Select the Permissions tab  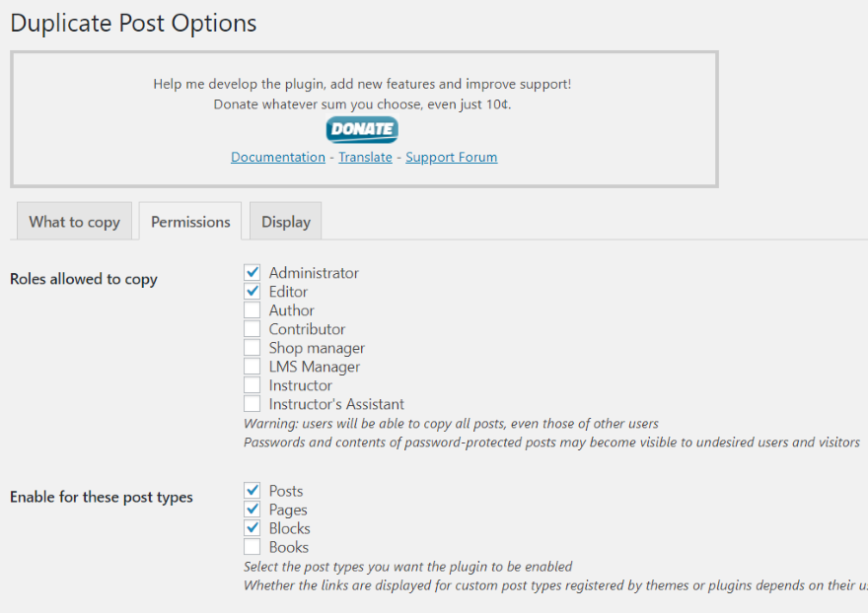190,222
